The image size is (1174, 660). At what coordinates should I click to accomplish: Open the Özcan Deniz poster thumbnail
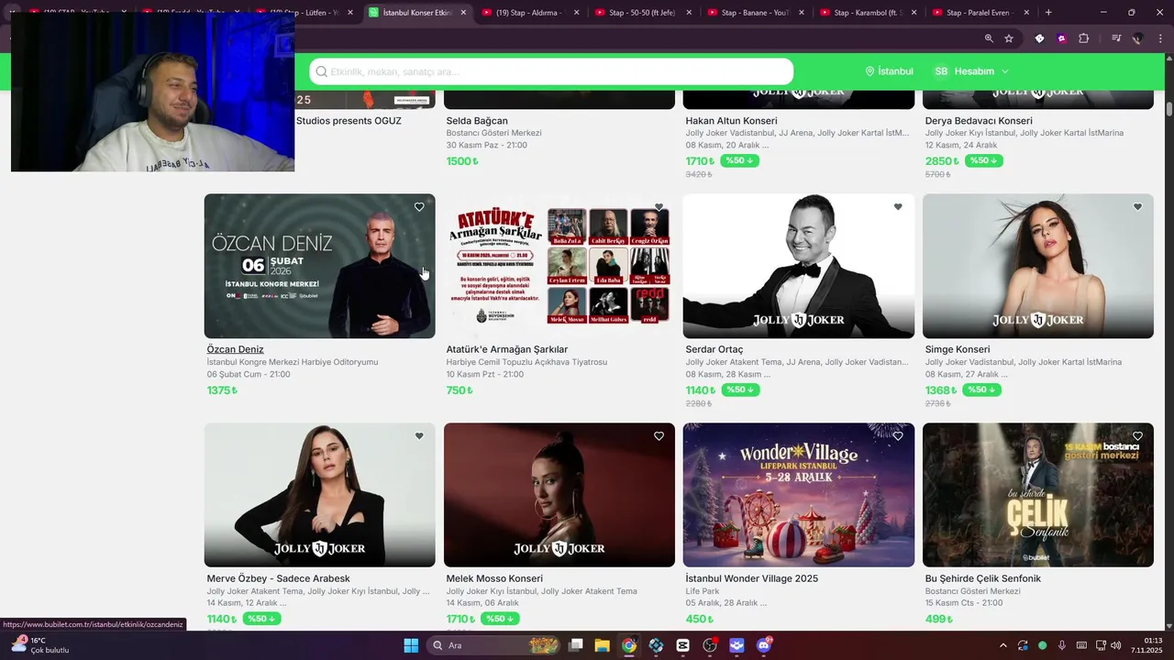pos(319,266)
